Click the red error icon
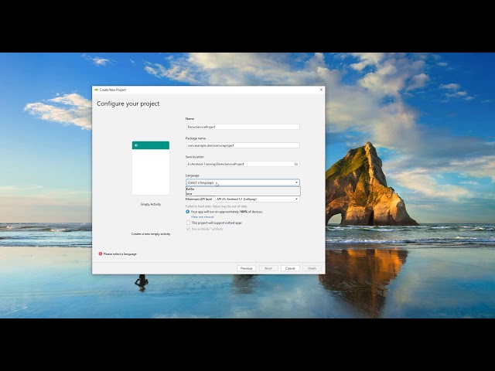The image size is (495, 371). [101, 254]
